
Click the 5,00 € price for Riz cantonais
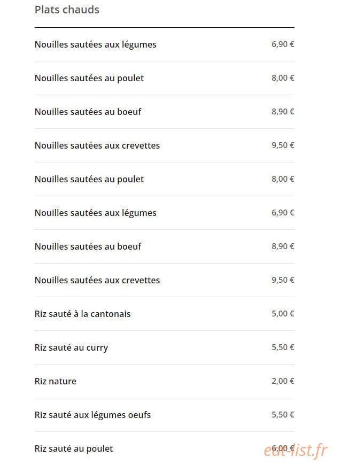[283, 314]
